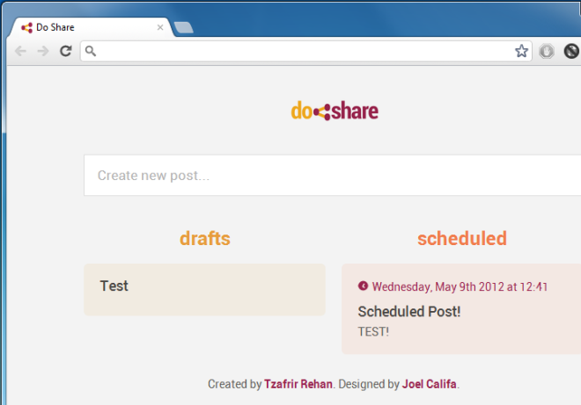This screenshot has height=405, width=581.
Task: Click the Wednesday, May 9th 2012 schedule date
Action: pos(460,286)
